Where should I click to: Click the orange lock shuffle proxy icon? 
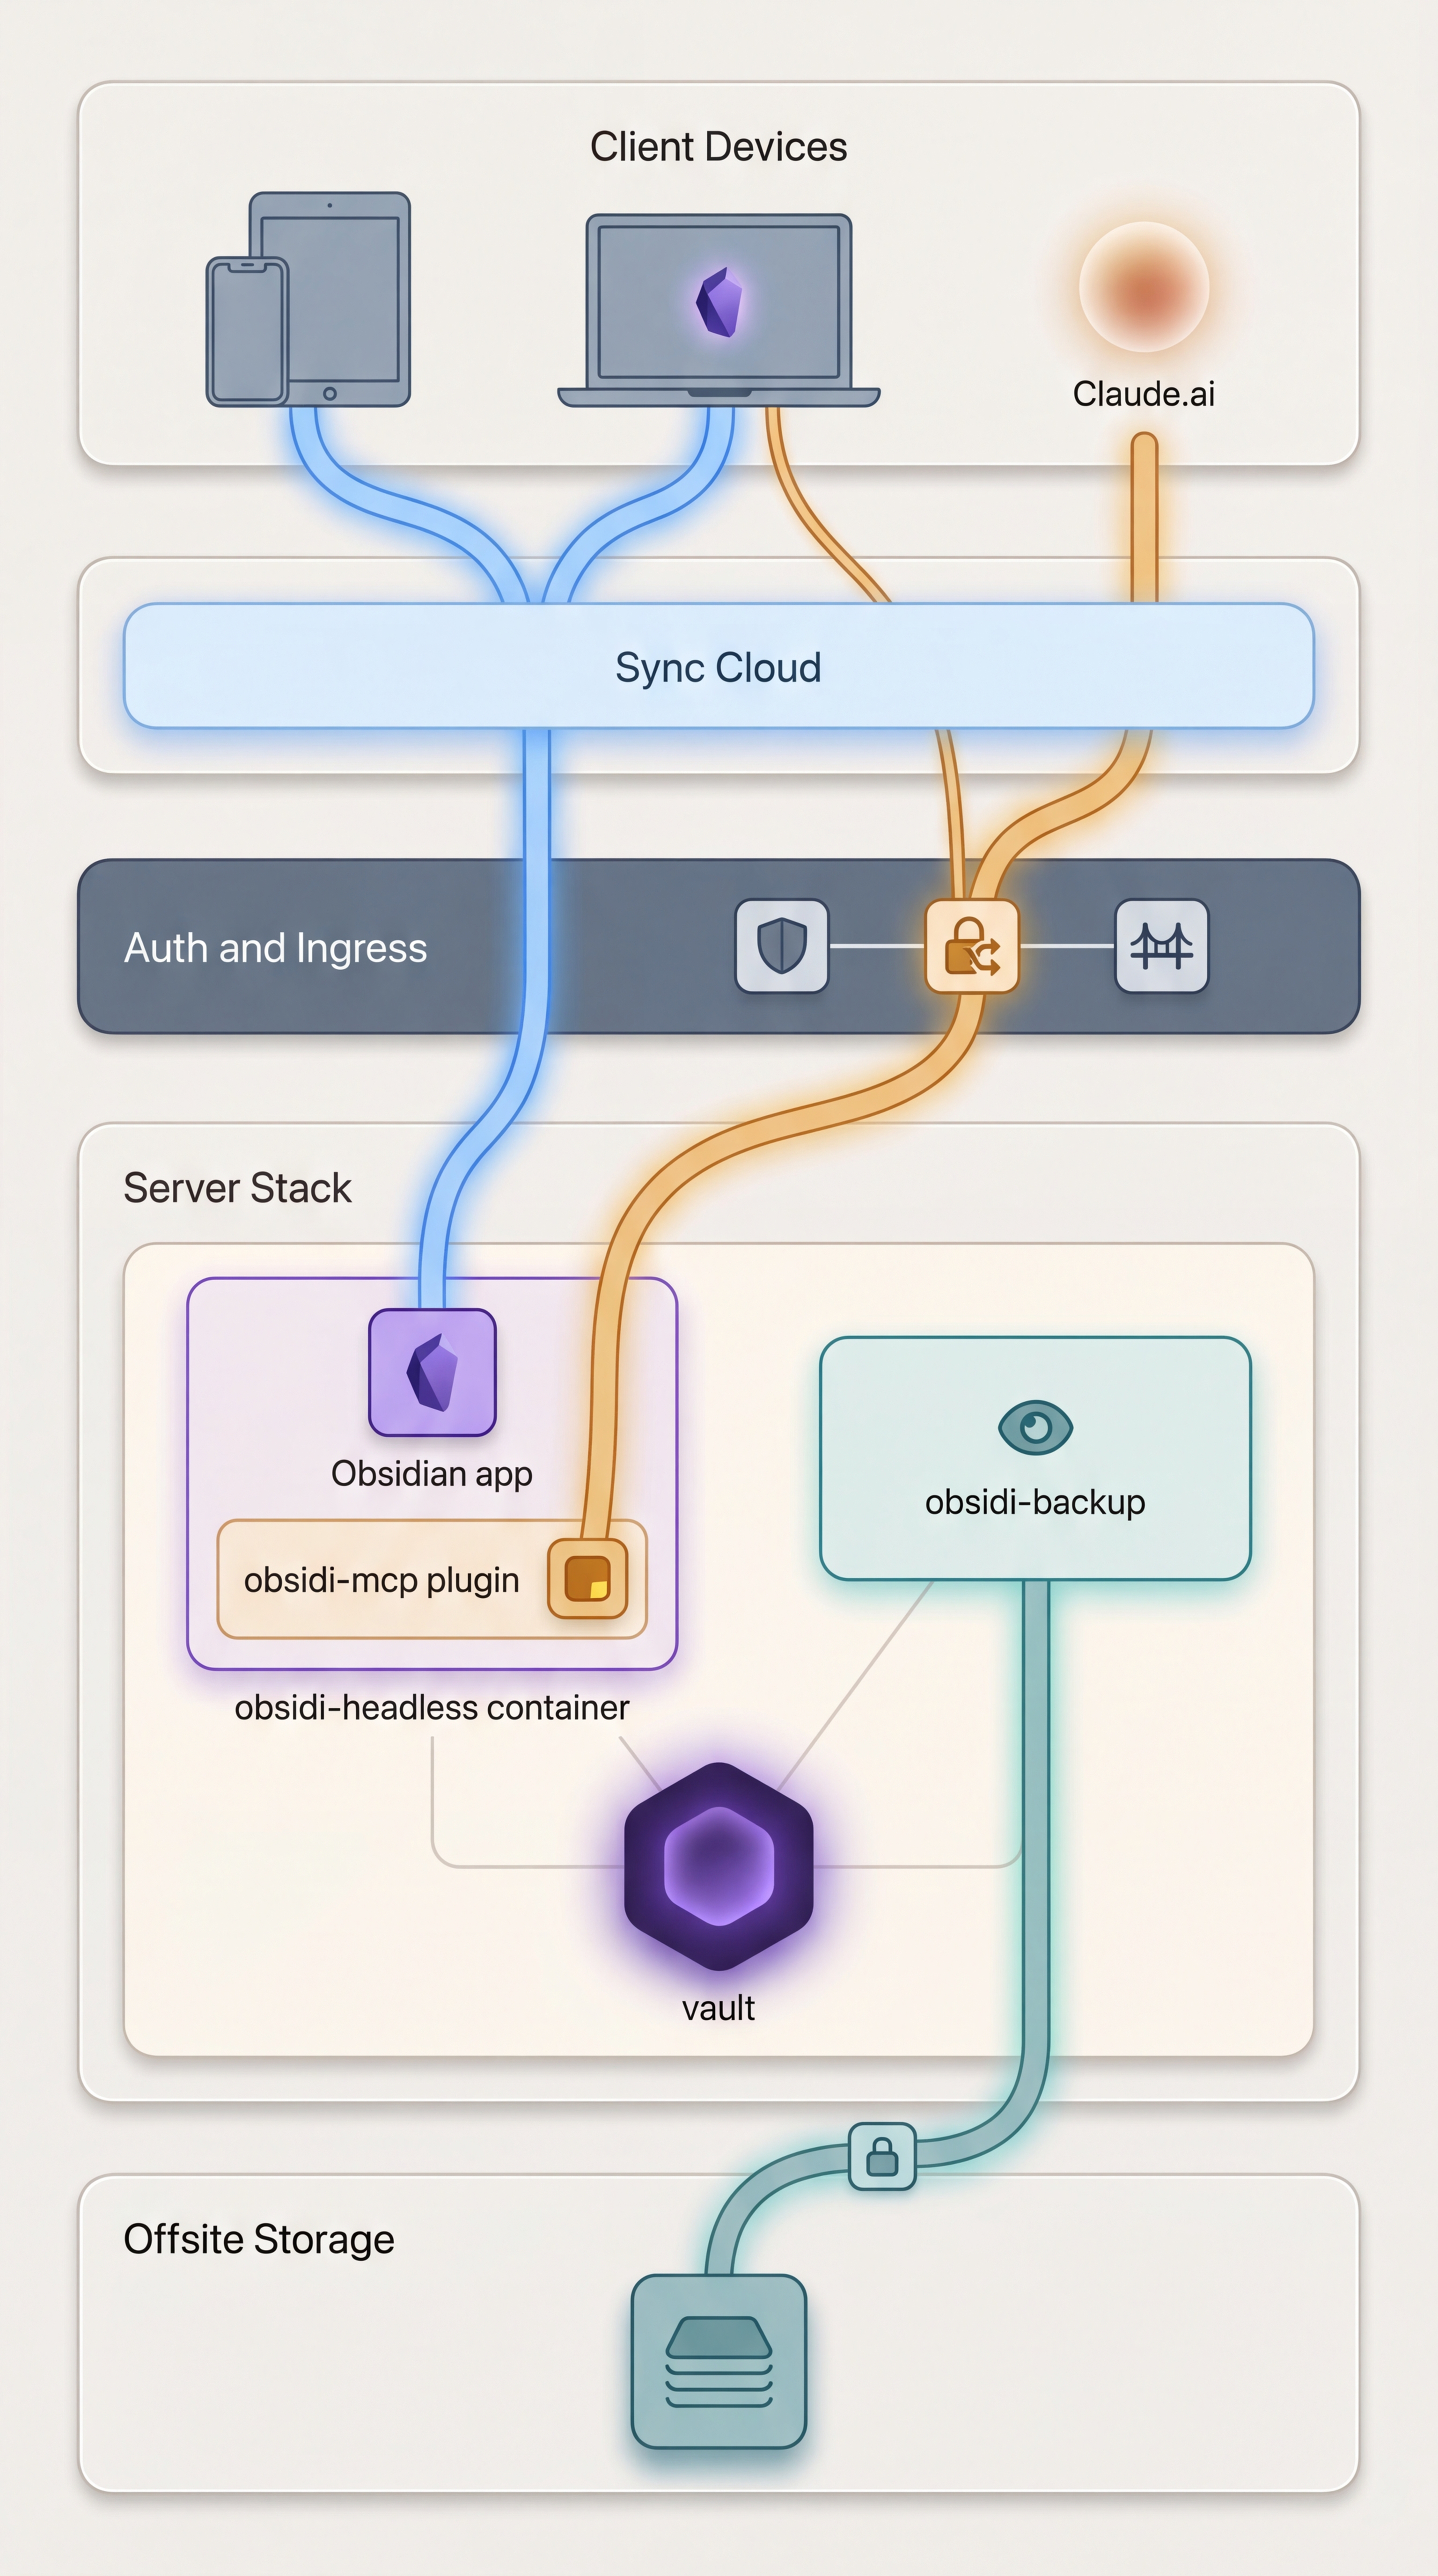click(x=972, y=946)
